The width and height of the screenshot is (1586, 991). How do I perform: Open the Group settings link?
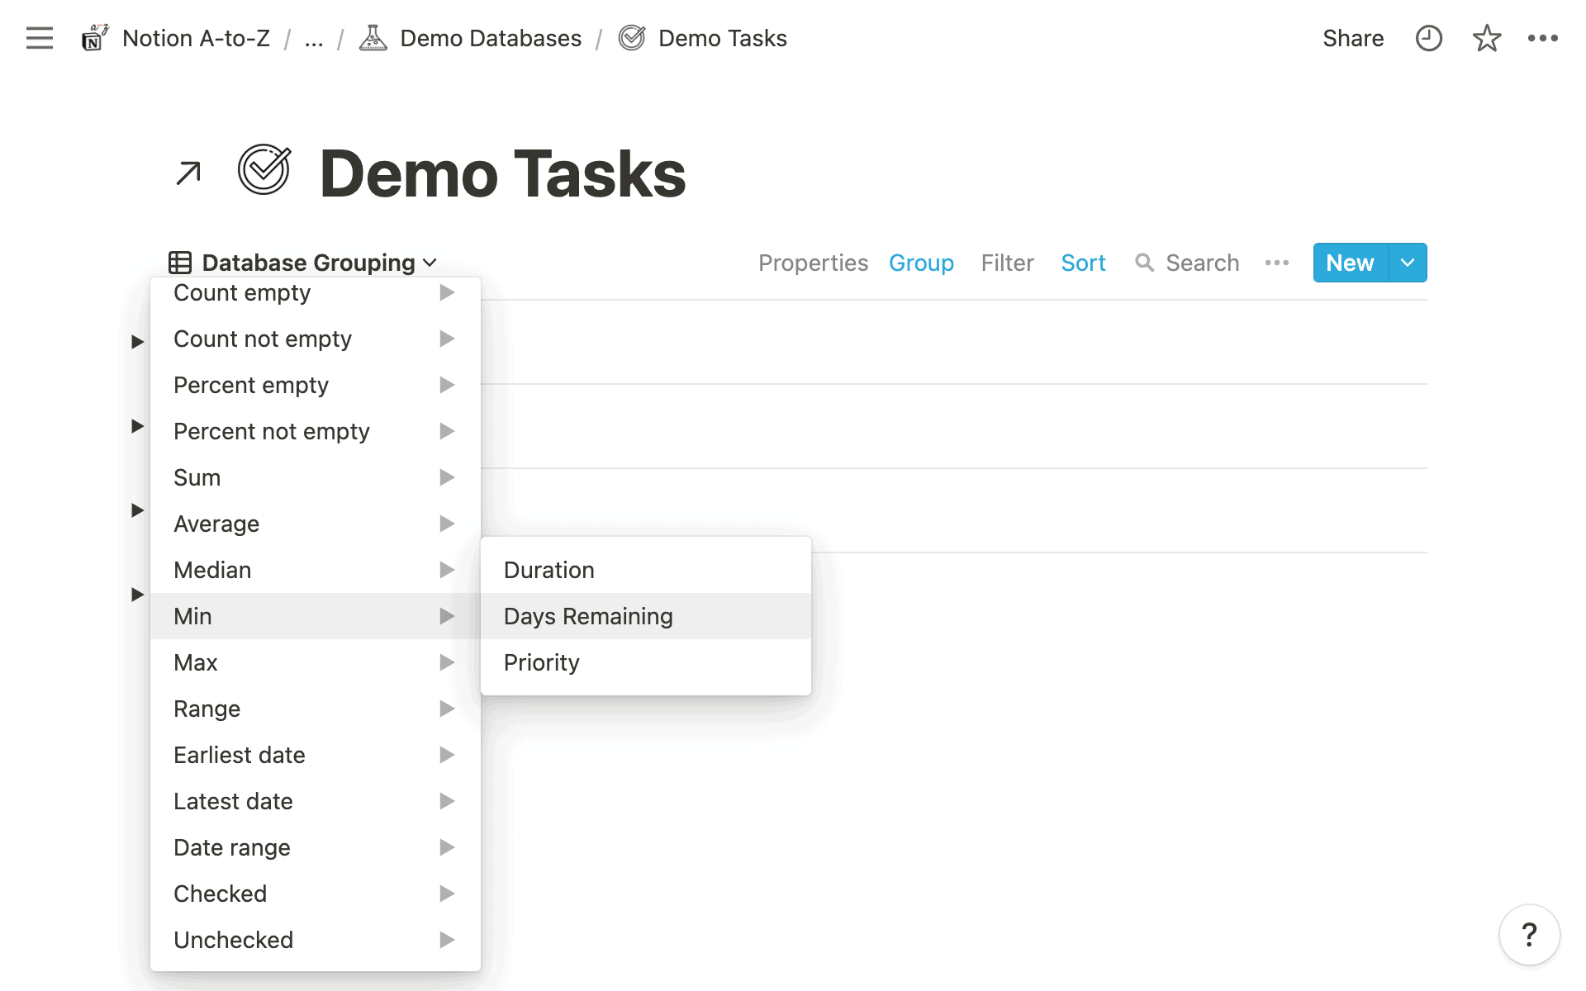pyautogui.click(x=921, y=263)
